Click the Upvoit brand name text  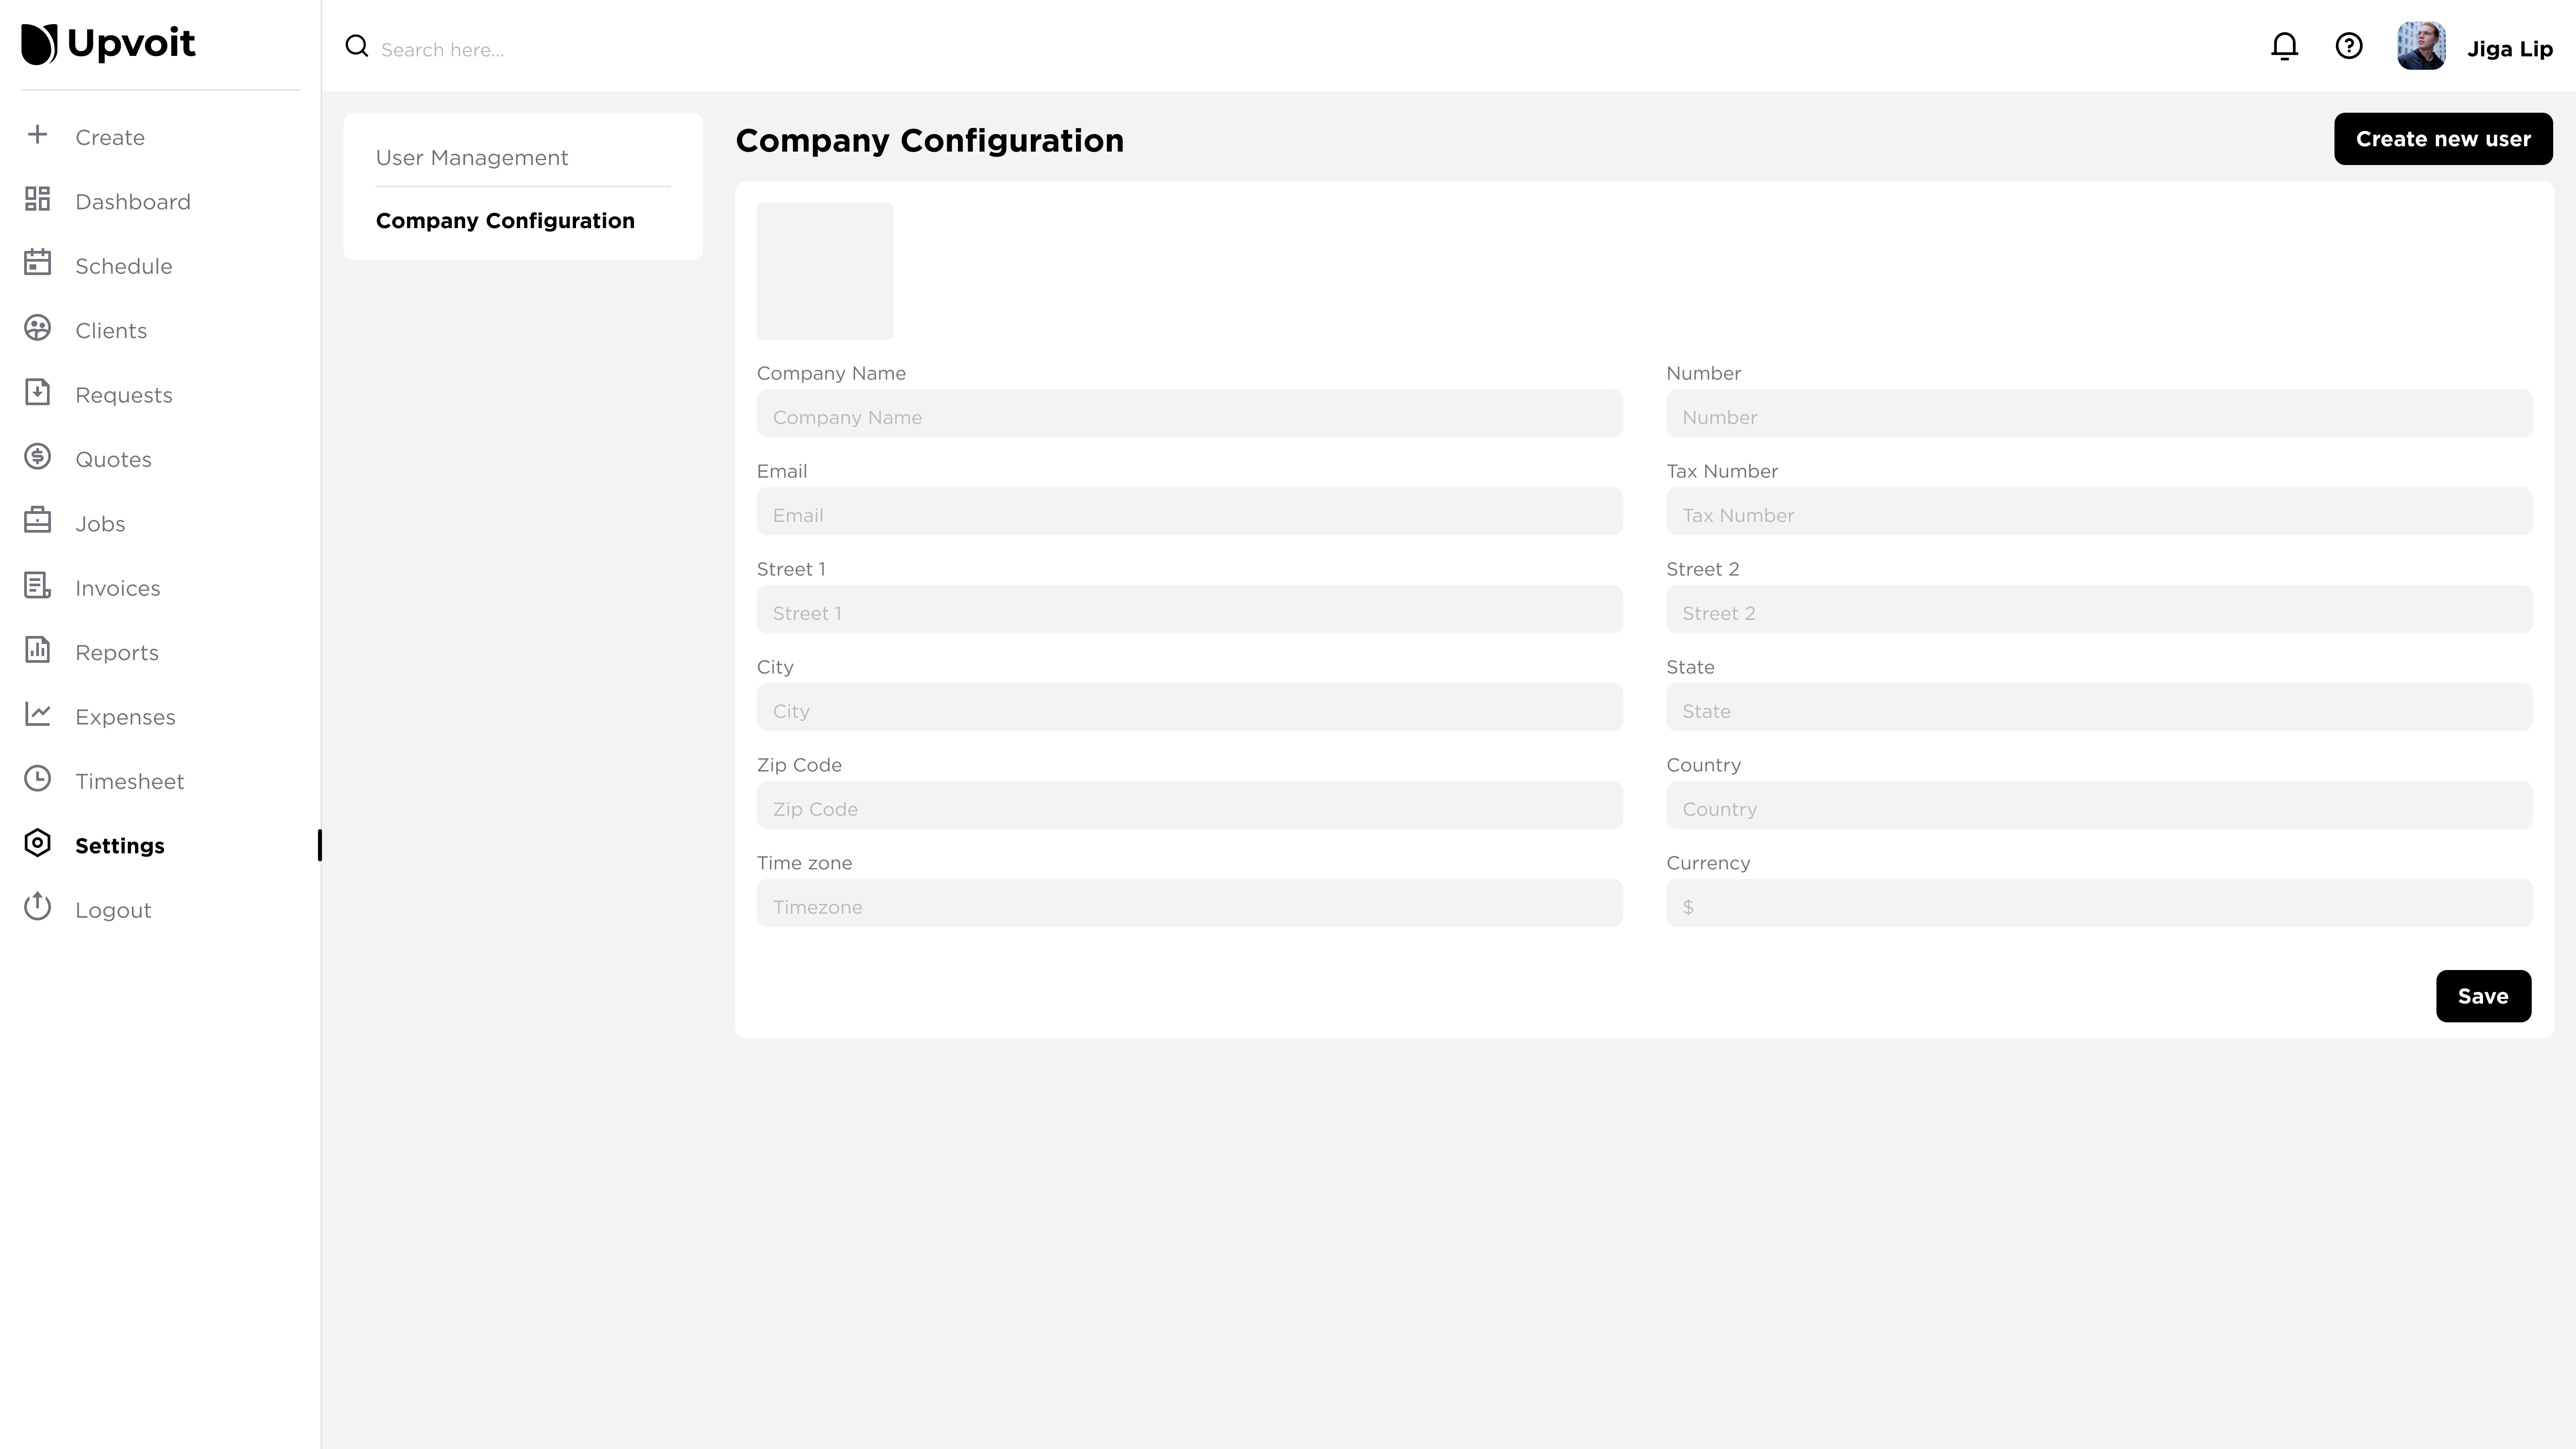pyautogui.click(x=131, y=44)
